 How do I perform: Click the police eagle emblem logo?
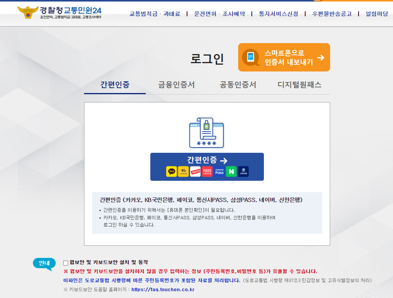pyautogui.click(x=28, y=12)
